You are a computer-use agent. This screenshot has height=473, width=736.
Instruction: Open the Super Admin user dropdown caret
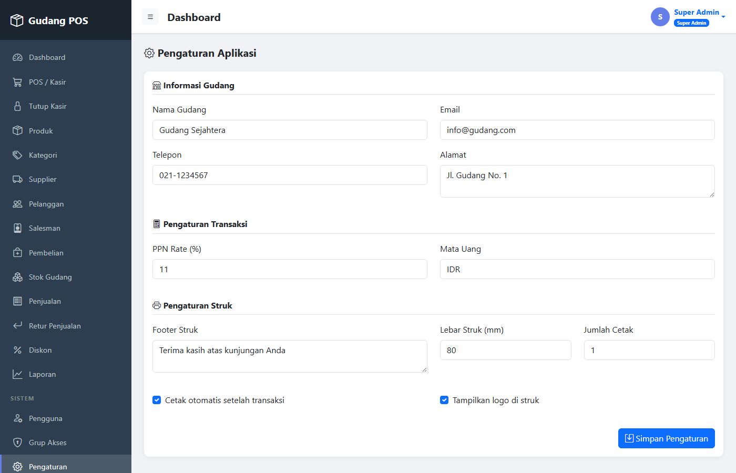(723, 17)
